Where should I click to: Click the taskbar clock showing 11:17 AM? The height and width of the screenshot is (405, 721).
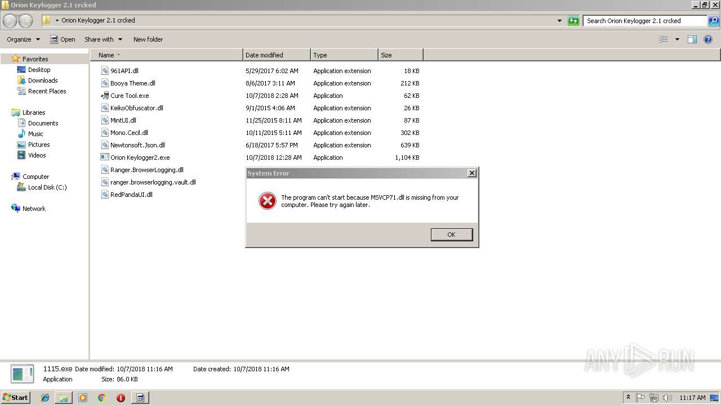pos(692,398)
